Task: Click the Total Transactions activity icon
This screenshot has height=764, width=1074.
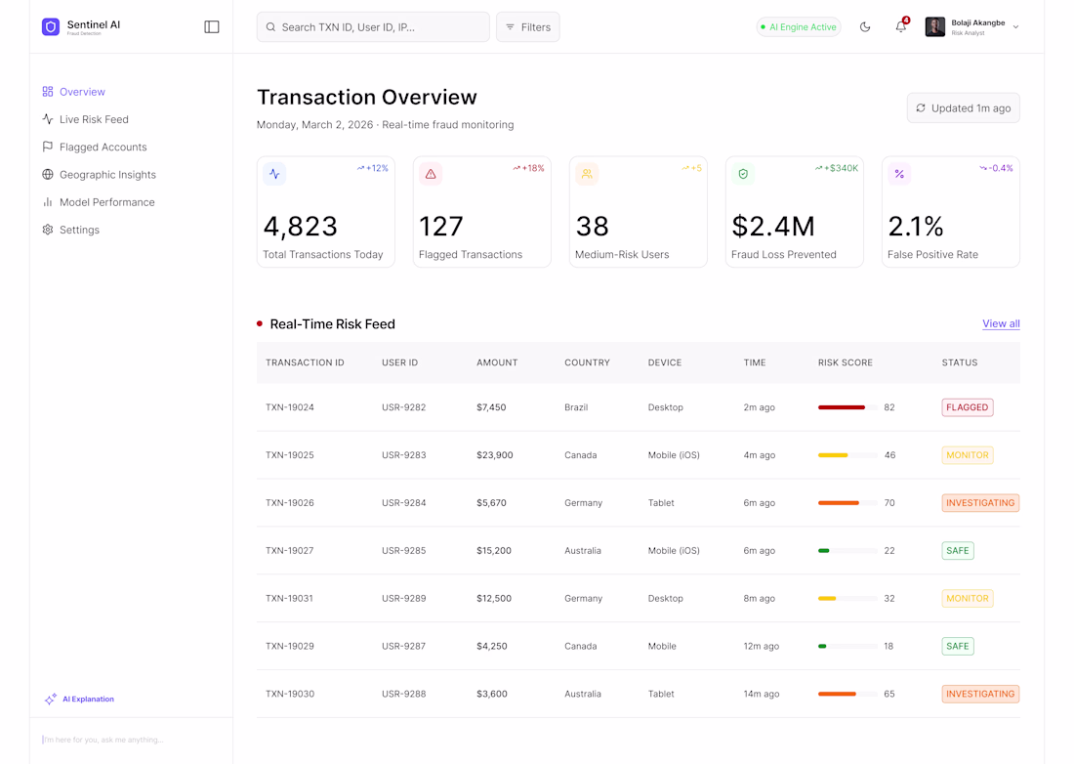Action: (x=274, y=174)
